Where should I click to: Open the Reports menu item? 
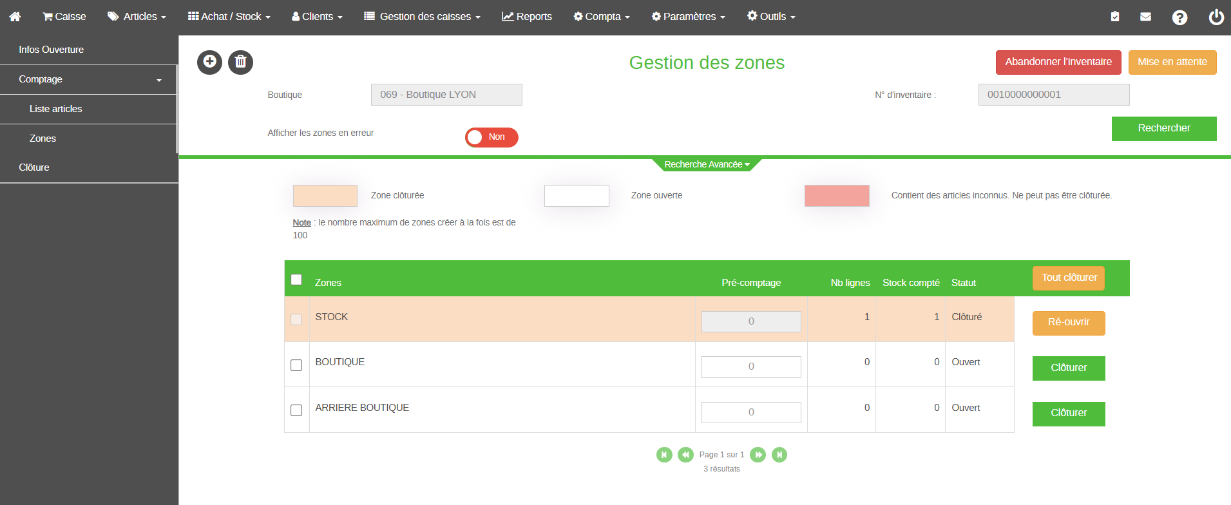[527, 17]
